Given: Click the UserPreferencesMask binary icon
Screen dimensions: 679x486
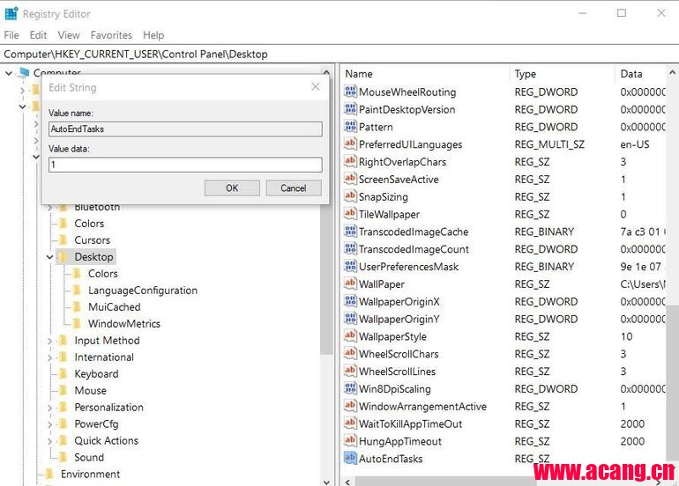Looking at the screenshot, I should [x=350, y=267].
